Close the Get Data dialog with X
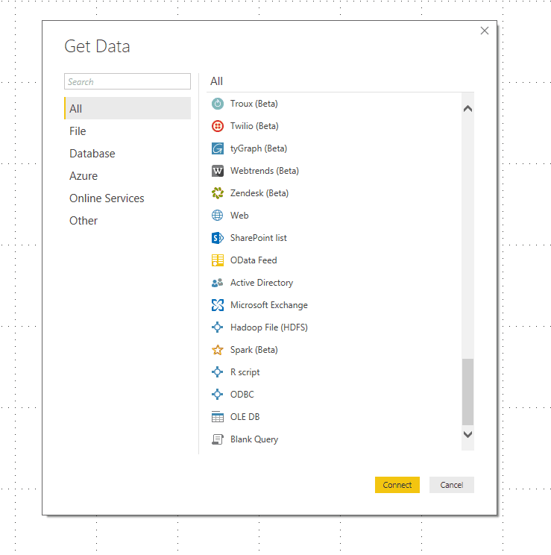Viewport: 551px width, 555px height. point(485,31)
